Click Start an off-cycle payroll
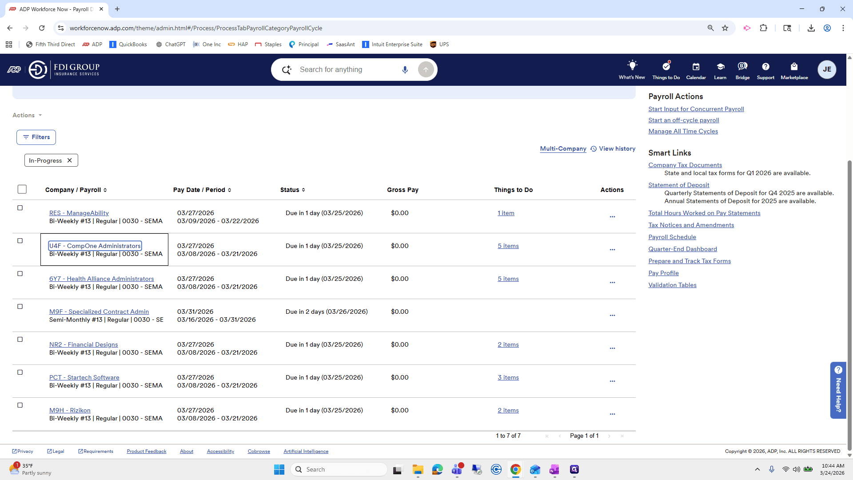Viewport: 853px width, 480px height. (x=683, y=120)
